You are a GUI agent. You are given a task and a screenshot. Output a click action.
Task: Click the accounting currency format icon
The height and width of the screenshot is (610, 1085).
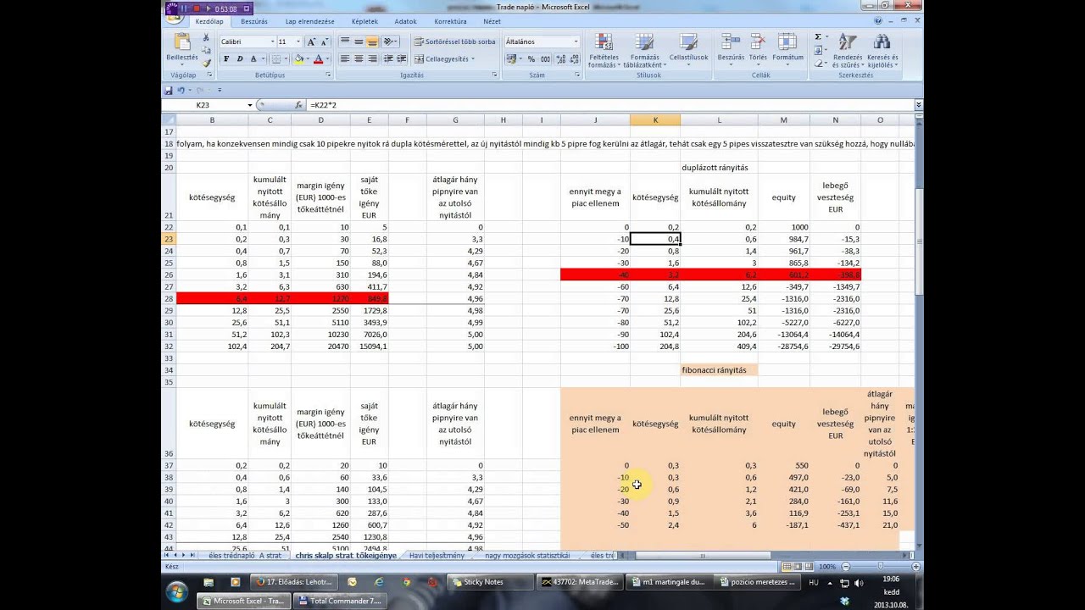(x=512, y=59)
